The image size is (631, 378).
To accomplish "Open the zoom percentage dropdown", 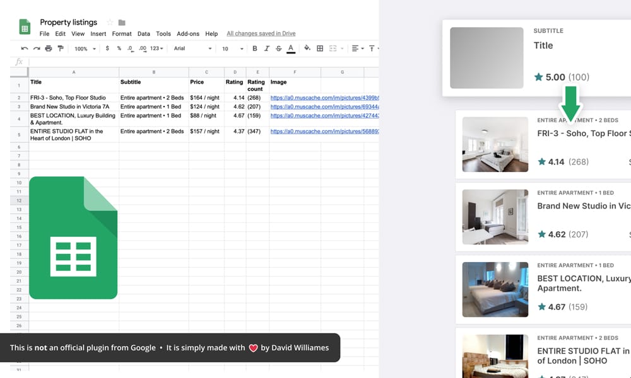I will (x=83, y=49).
